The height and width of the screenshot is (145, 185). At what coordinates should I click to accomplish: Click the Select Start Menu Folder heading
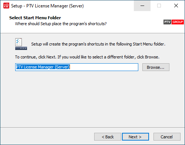pyautogui.click(x=35, y=18)
